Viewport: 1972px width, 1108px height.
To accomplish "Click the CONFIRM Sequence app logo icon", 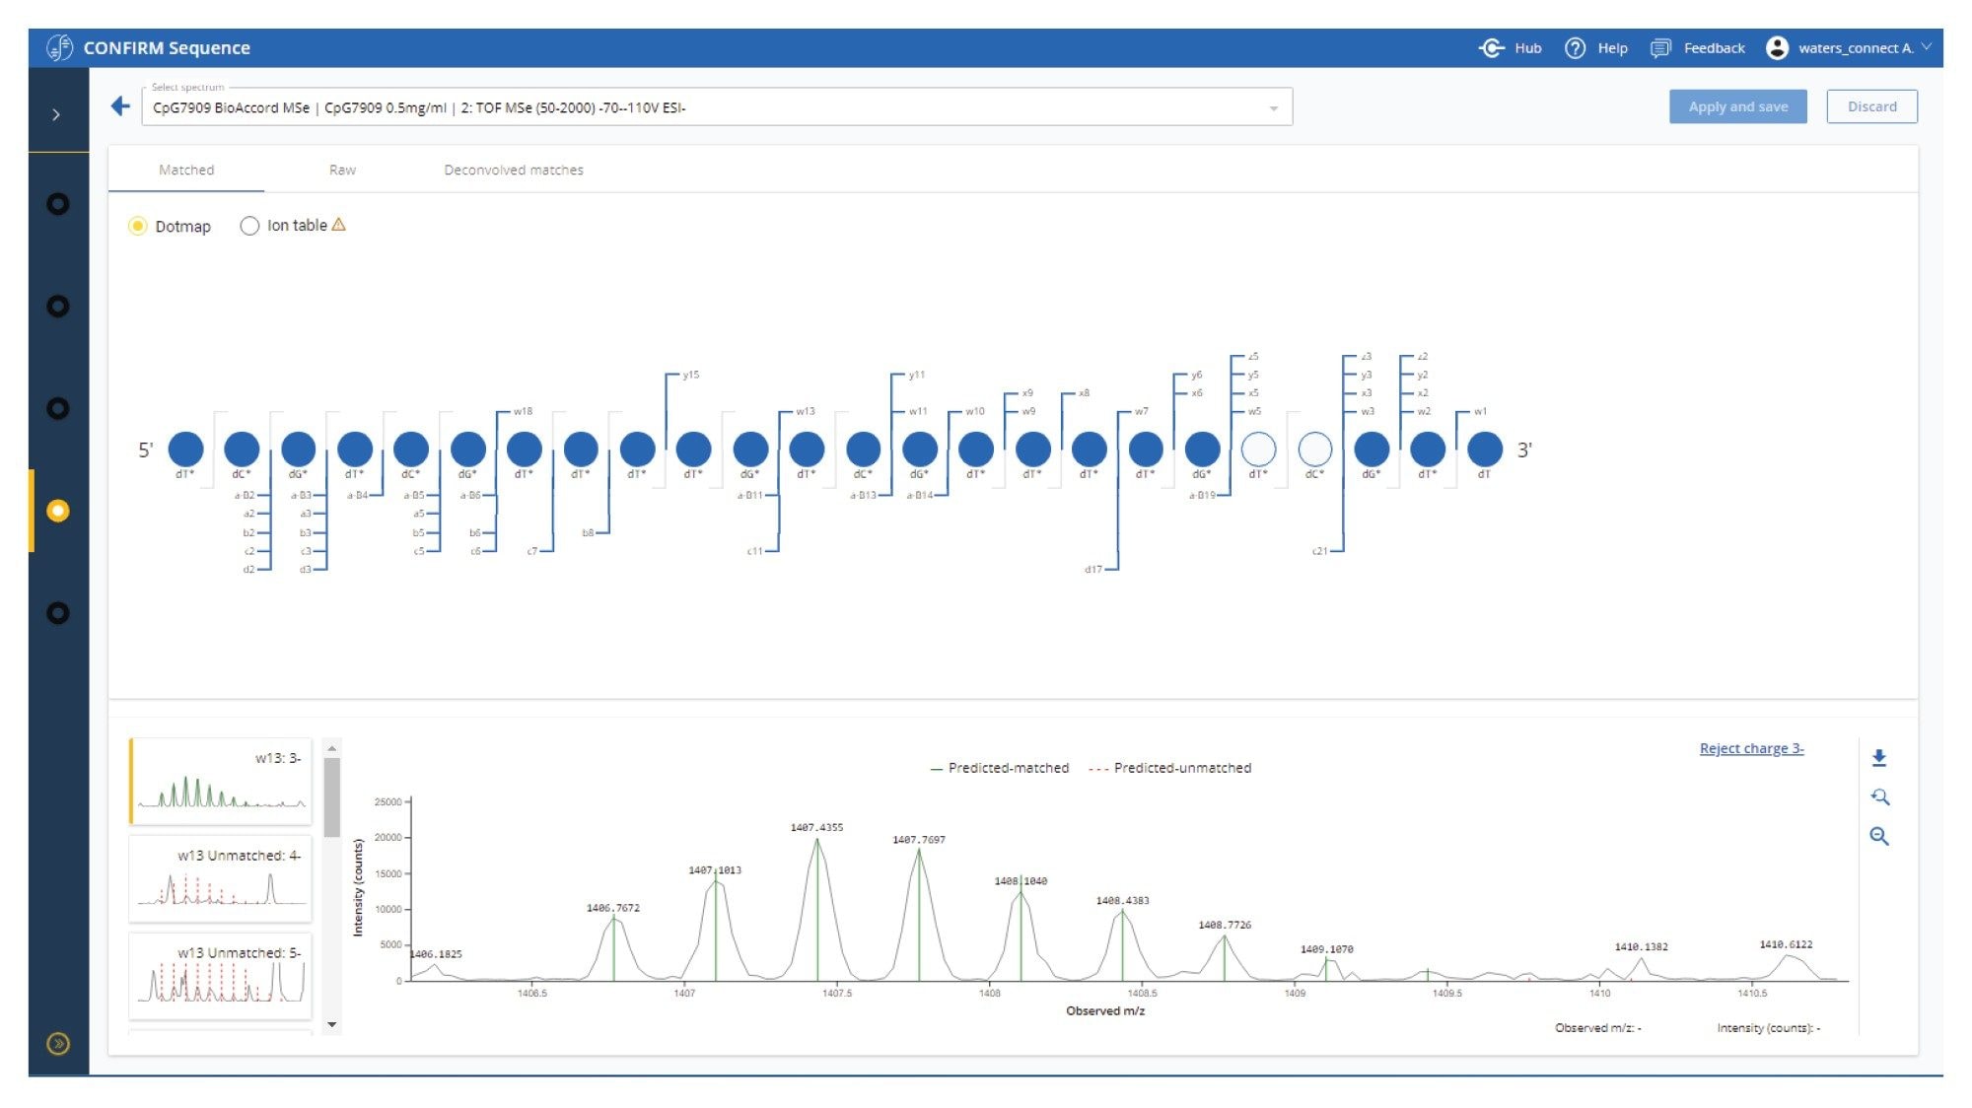I will (x=59, y=47).
